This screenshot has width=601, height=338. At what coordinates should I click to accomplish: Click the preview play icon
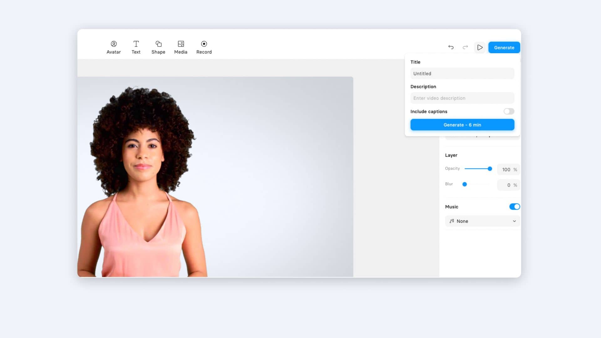[x=480, y=48]
